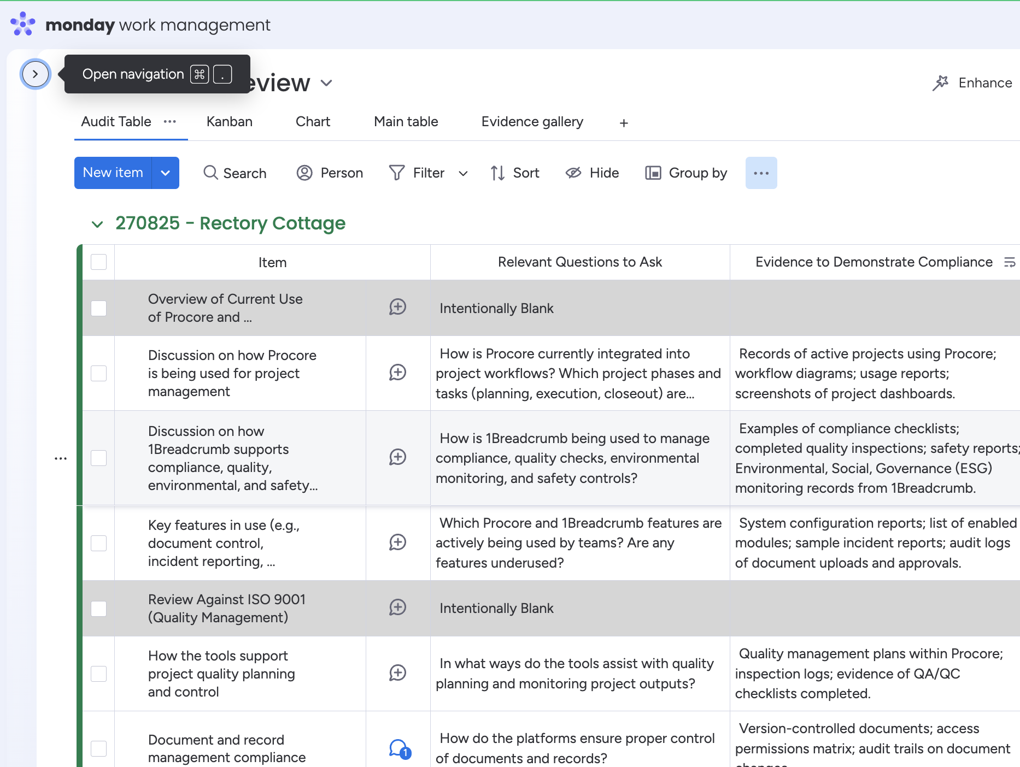Viewport: 1020px width, 767px height.
Task: Open the toolbar more options button
Action: tap(761, 173)
